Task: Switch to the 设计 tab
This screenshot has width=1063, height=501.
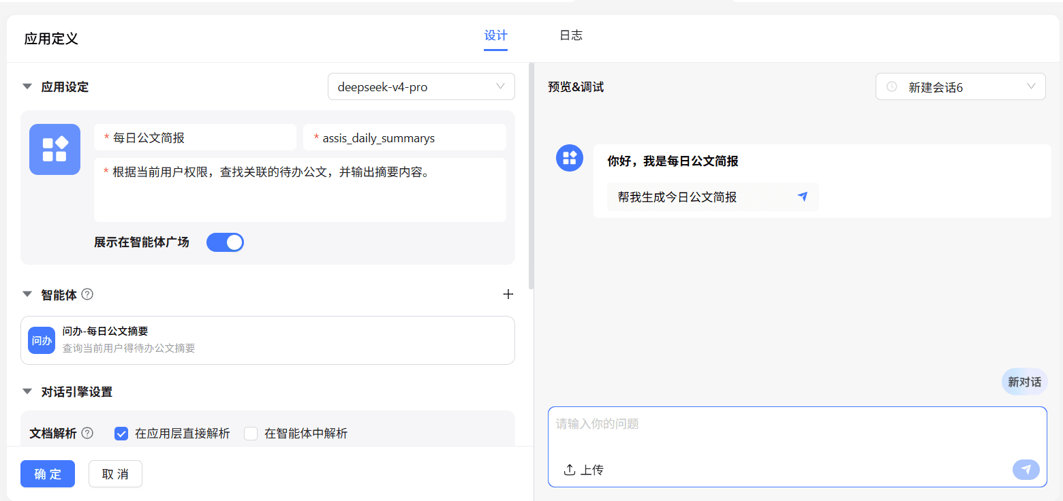Action: pos(496,35)
